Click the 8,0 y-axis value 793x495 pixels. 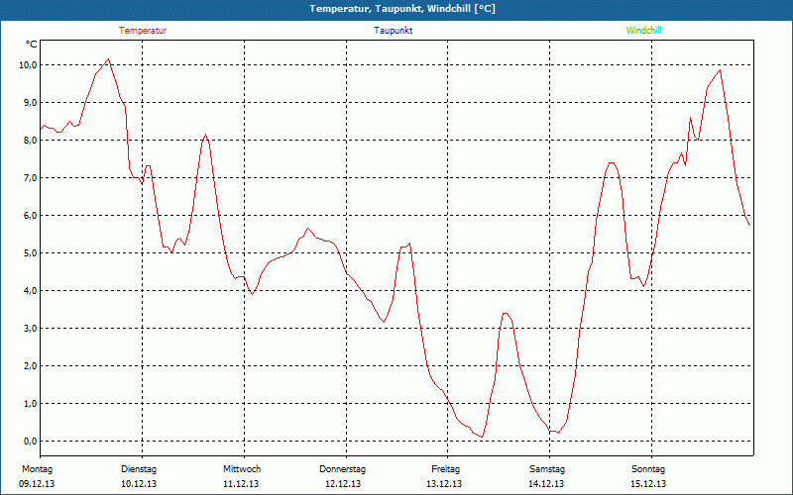pos(30,141)
